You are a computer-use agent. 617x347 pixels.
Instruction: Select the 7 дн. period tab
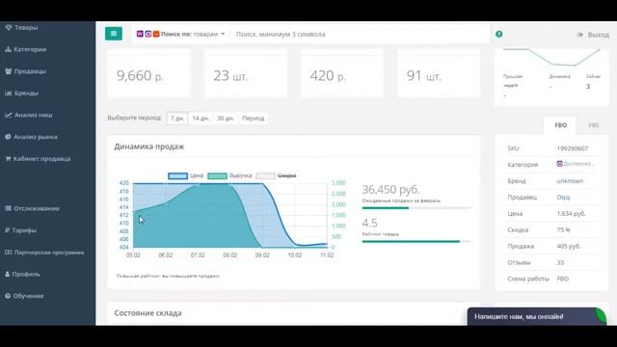pos(177,118)
